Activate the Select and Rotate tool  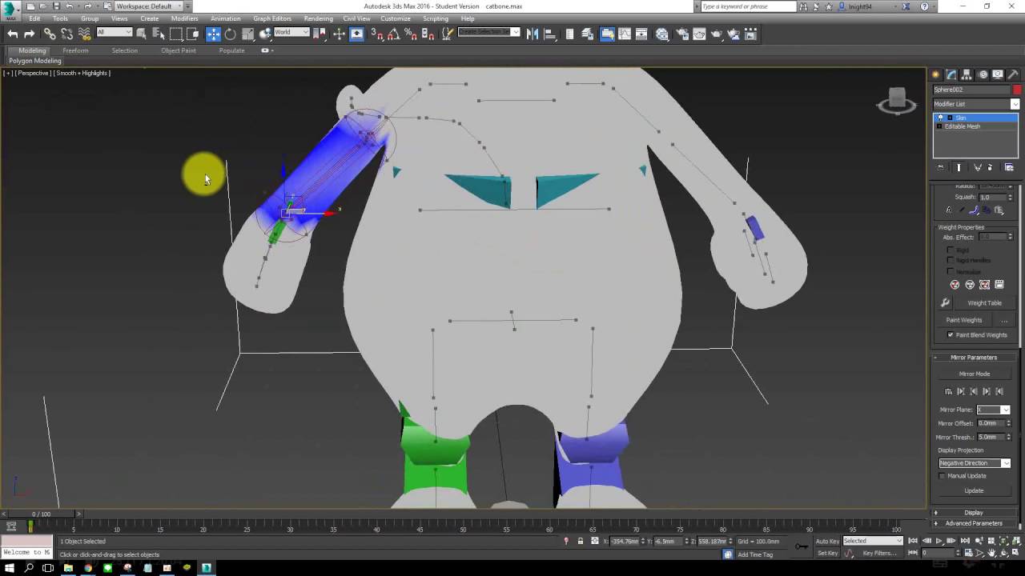pyautogui.click(x=230, y=34)
